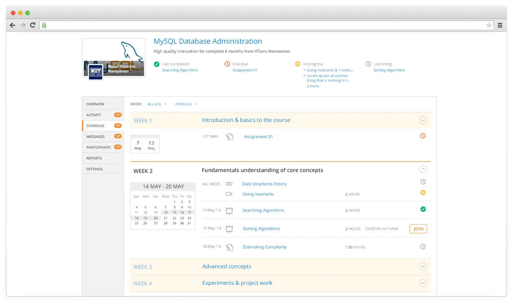Click the green completed check on Searching Algorithms row
The width and height of the screenshot is (514, 305).
coord(423,209)
